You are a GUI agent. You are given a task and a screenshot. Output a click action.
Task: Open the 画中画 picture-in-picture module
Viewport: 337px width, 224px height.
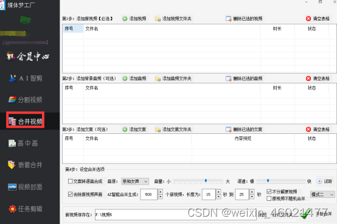[x=23, y=143]
